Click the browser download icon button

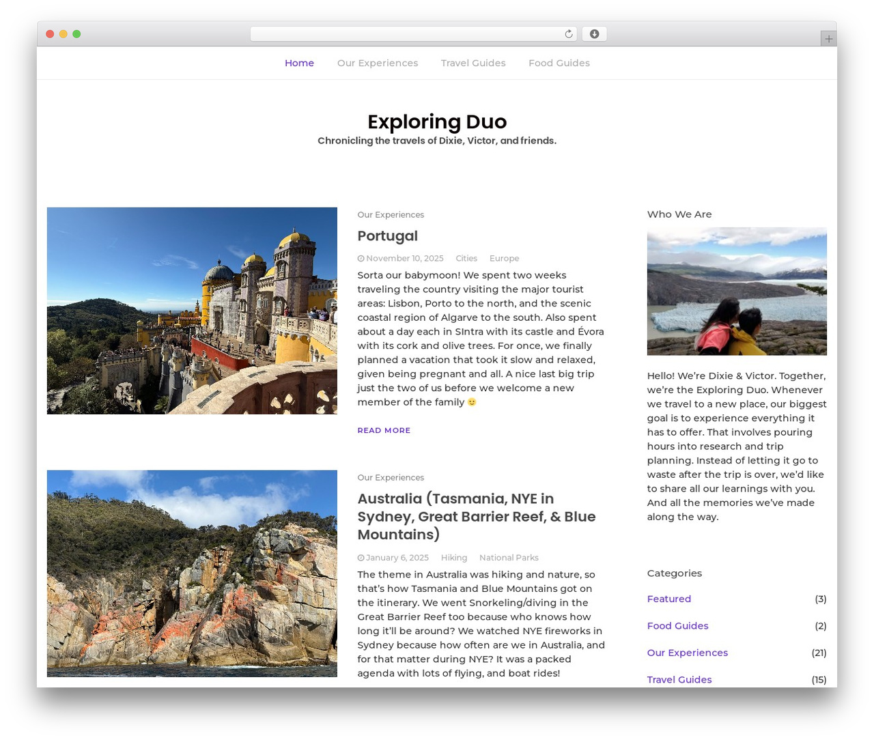594,34
